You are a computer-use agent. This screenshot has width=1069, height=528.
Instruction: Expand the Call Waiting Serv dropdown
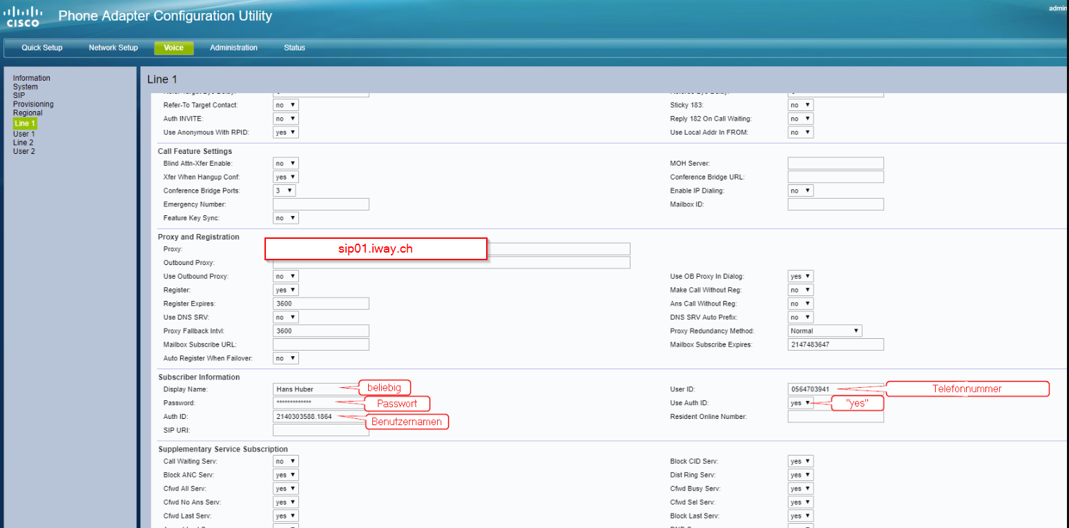286,461
